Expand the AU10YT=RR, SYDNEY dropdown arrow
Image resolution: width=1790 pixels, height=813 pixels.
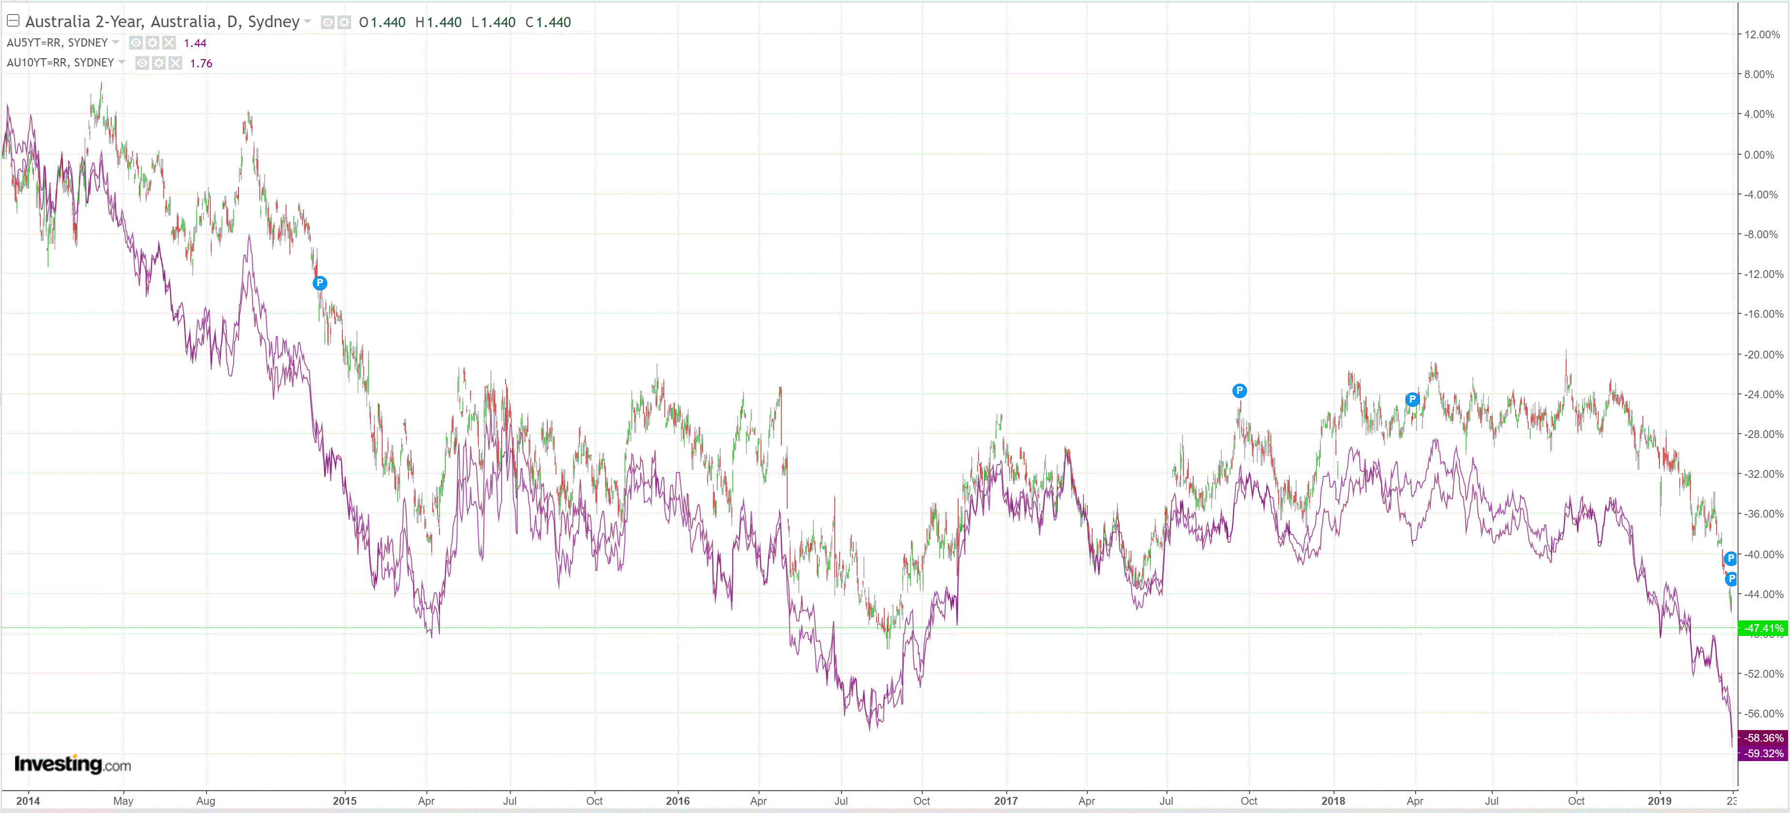[x=121, y=63]
